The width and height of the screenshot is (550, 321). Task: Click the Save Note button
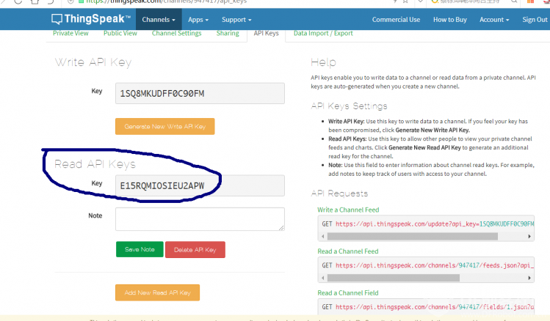coord(140,250)
